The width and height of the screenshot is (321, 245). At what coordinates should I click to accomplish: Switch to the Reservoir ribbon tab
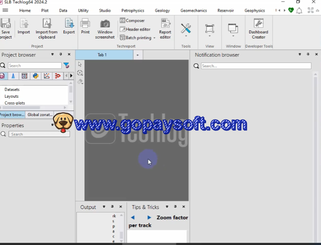(x=225, y=10)
